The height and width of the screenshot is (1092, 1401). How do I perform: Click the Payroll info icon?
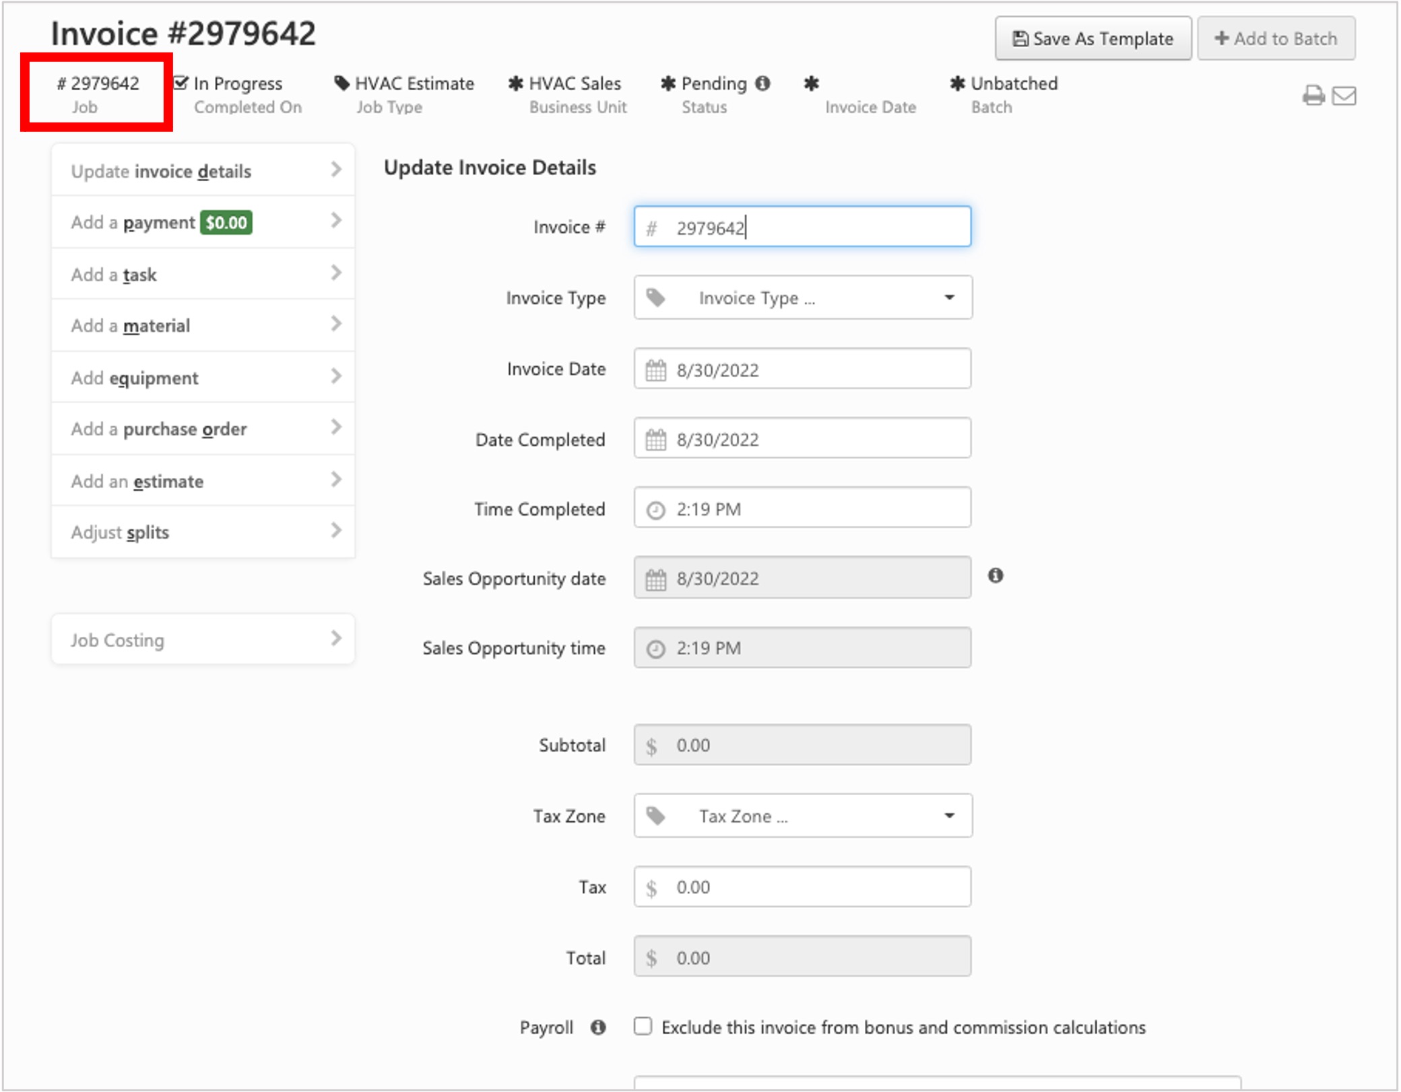(x=598, y=1027)
